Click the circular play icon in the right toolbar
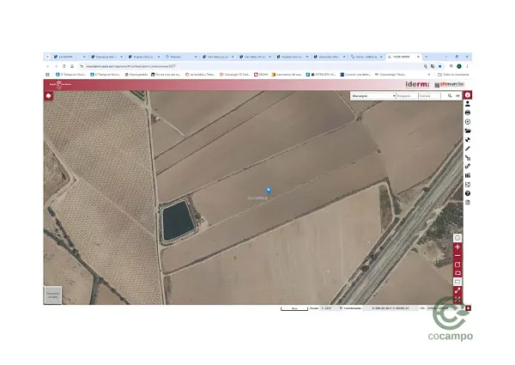The height and width of the screenshot is (365, 515). [468, 122]
